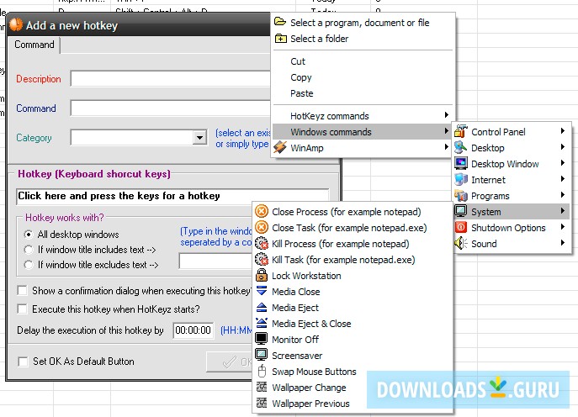This screenshot has height=417, width=578.
Task: Click the Sound speaker icon
Action: [461, 243]
